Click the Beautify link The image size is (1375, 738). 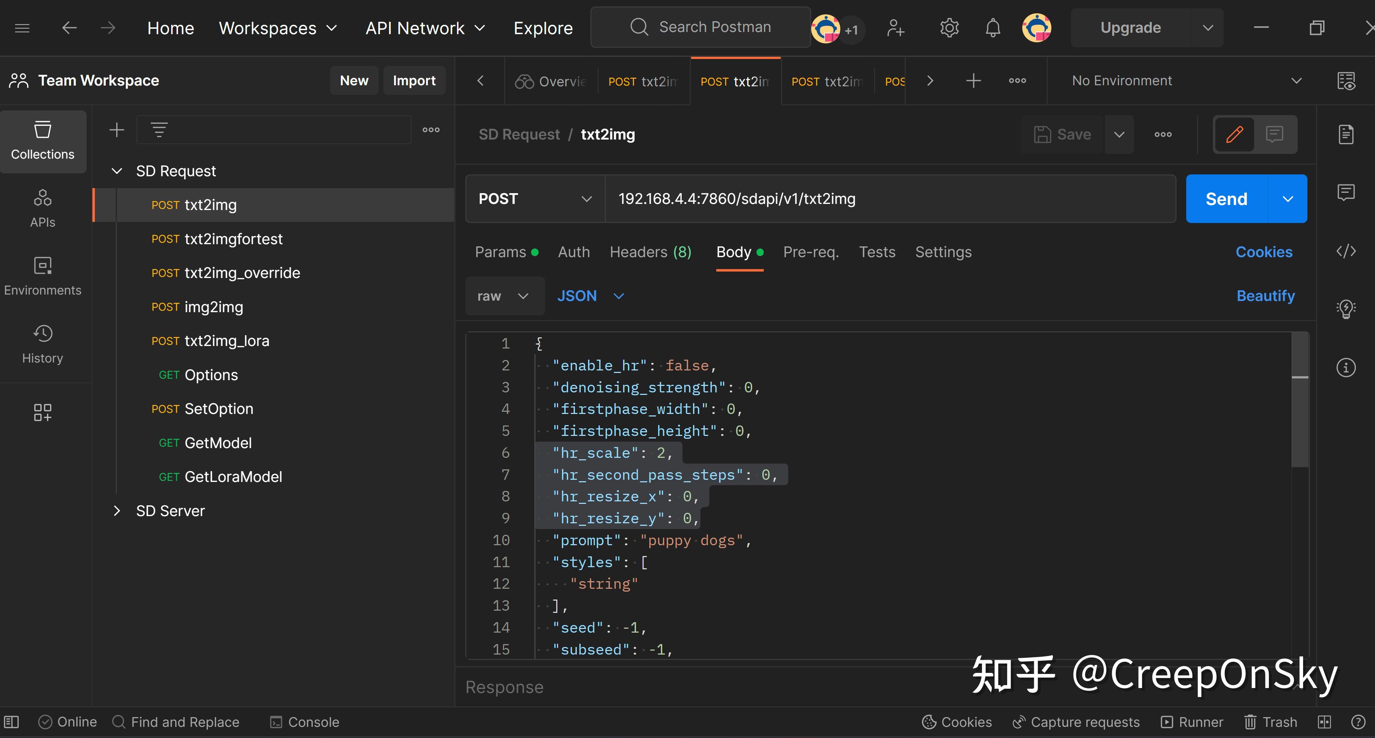(1265, 296)
